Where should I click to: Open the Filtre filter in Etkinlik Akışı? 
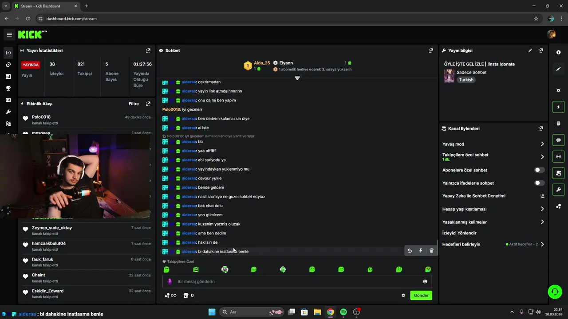(134, 104)
